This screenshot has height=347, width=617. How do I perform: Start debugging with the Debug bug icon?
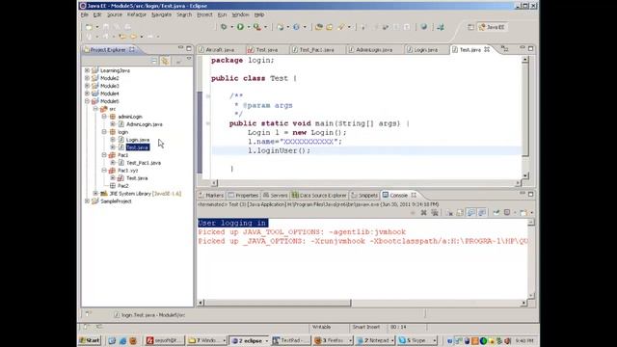224,27
